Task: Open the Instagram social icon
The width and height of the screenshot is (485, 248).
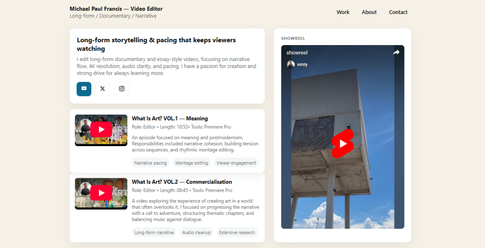Action: pyautogui.click(x=122, y=89)
